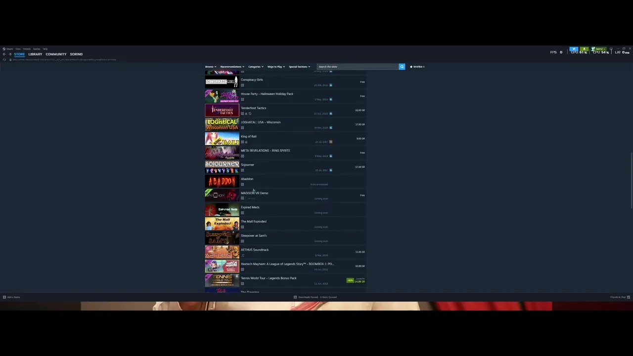633x356 pixels.
Task: Open the Sojourner thumbnail
Action: [x=222, y=167]
